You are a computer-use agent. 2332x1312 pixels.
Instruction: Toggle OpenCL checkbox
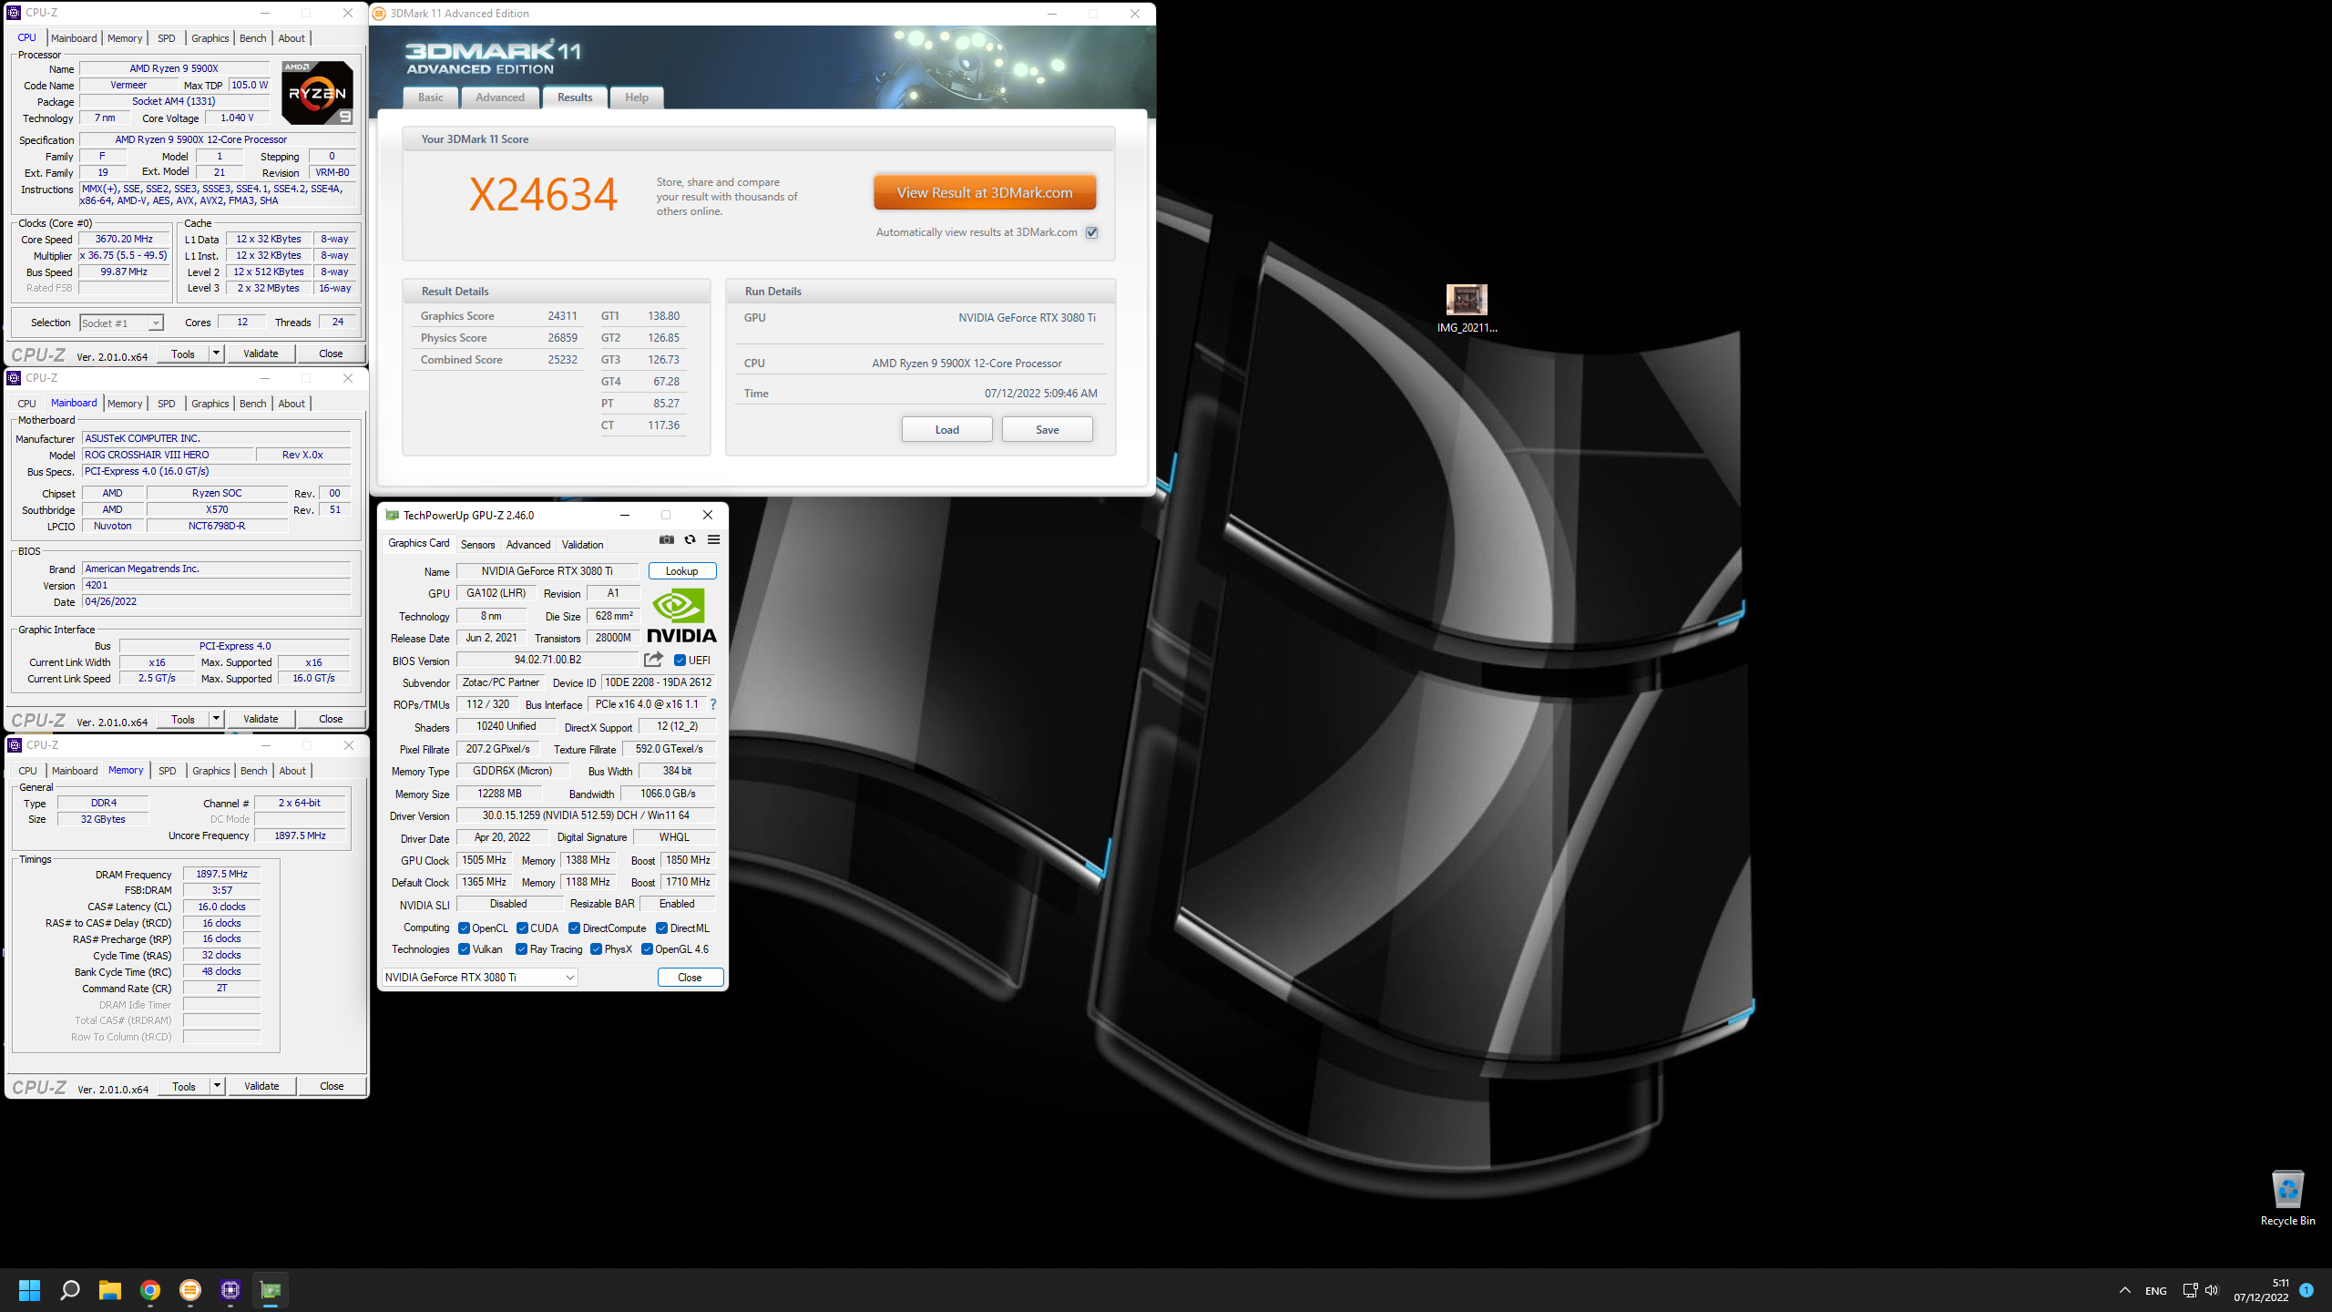point(465,928)
